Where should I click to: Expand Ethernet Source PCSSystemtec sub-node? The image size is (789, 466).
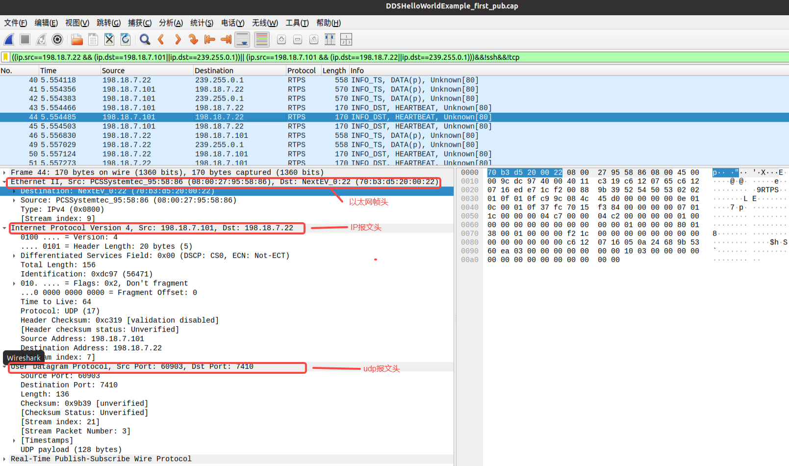pyautogui.click(x=14, y=201)
